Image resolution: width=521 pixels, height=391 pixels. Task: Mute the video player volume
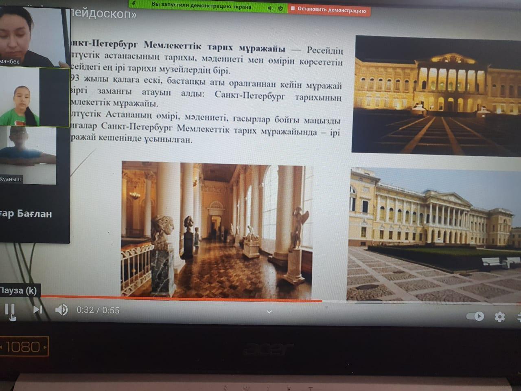click(61, 310)
